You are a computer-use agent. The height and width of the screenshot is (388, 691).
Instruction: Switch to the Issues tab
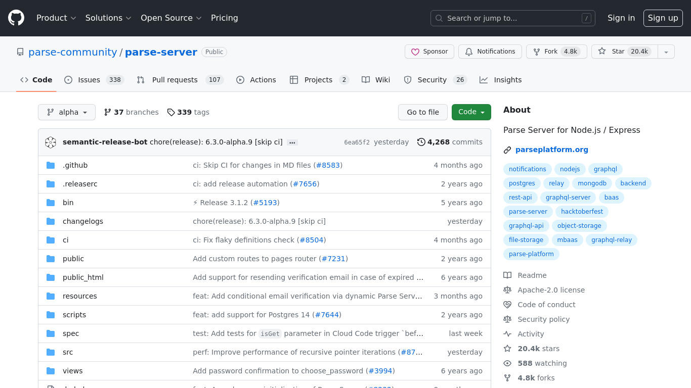pyautogui.click(x=94, y=80)
